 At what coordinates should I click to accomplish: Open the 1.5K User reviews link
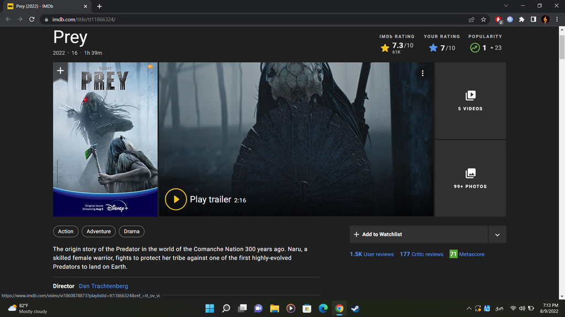pos(371,254)
